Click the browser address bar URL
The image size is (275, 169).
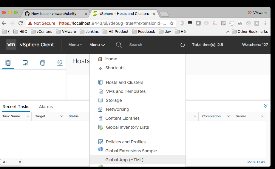112,23
